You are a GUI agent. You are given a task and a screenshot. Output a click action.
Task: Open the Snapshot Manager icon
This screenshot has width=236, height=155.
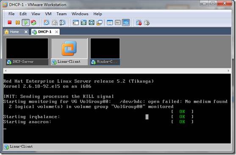click(x=62, y=23)
